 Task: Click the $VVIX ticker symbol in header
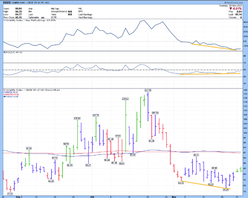click(7, 3)
